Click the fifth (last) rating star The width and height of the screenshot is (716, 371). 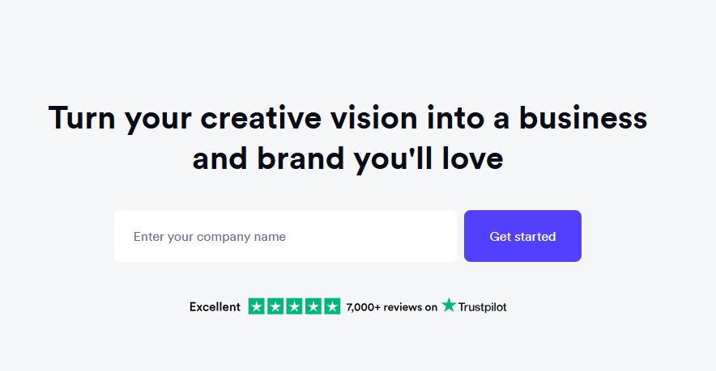pos(332,307)
